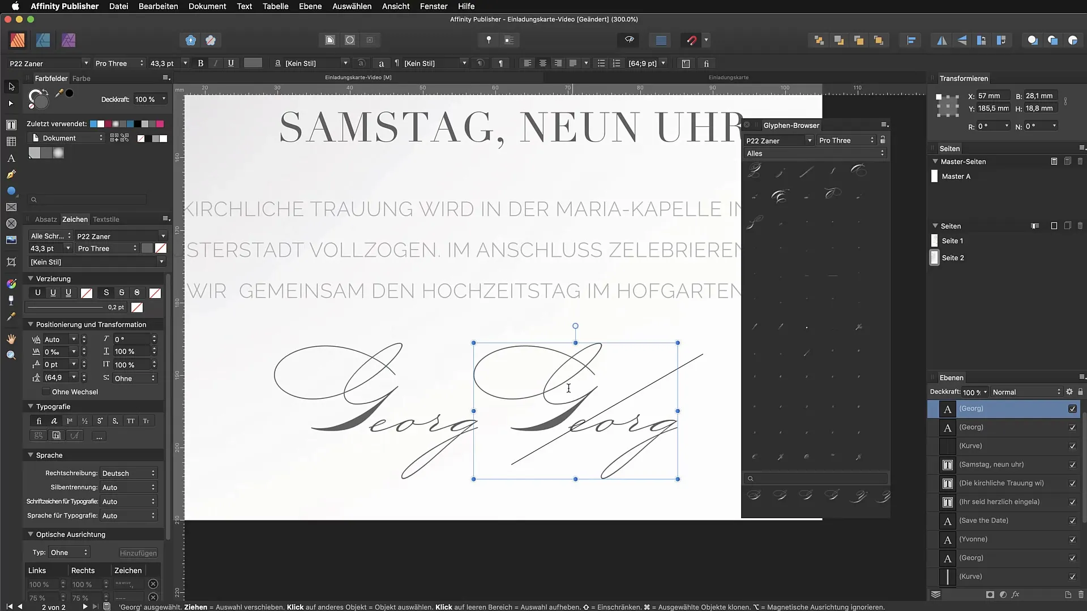Collapse the Typografie section
Image resolution: width=1087 pixels, height=611 pixels.
tap(31, 407)
